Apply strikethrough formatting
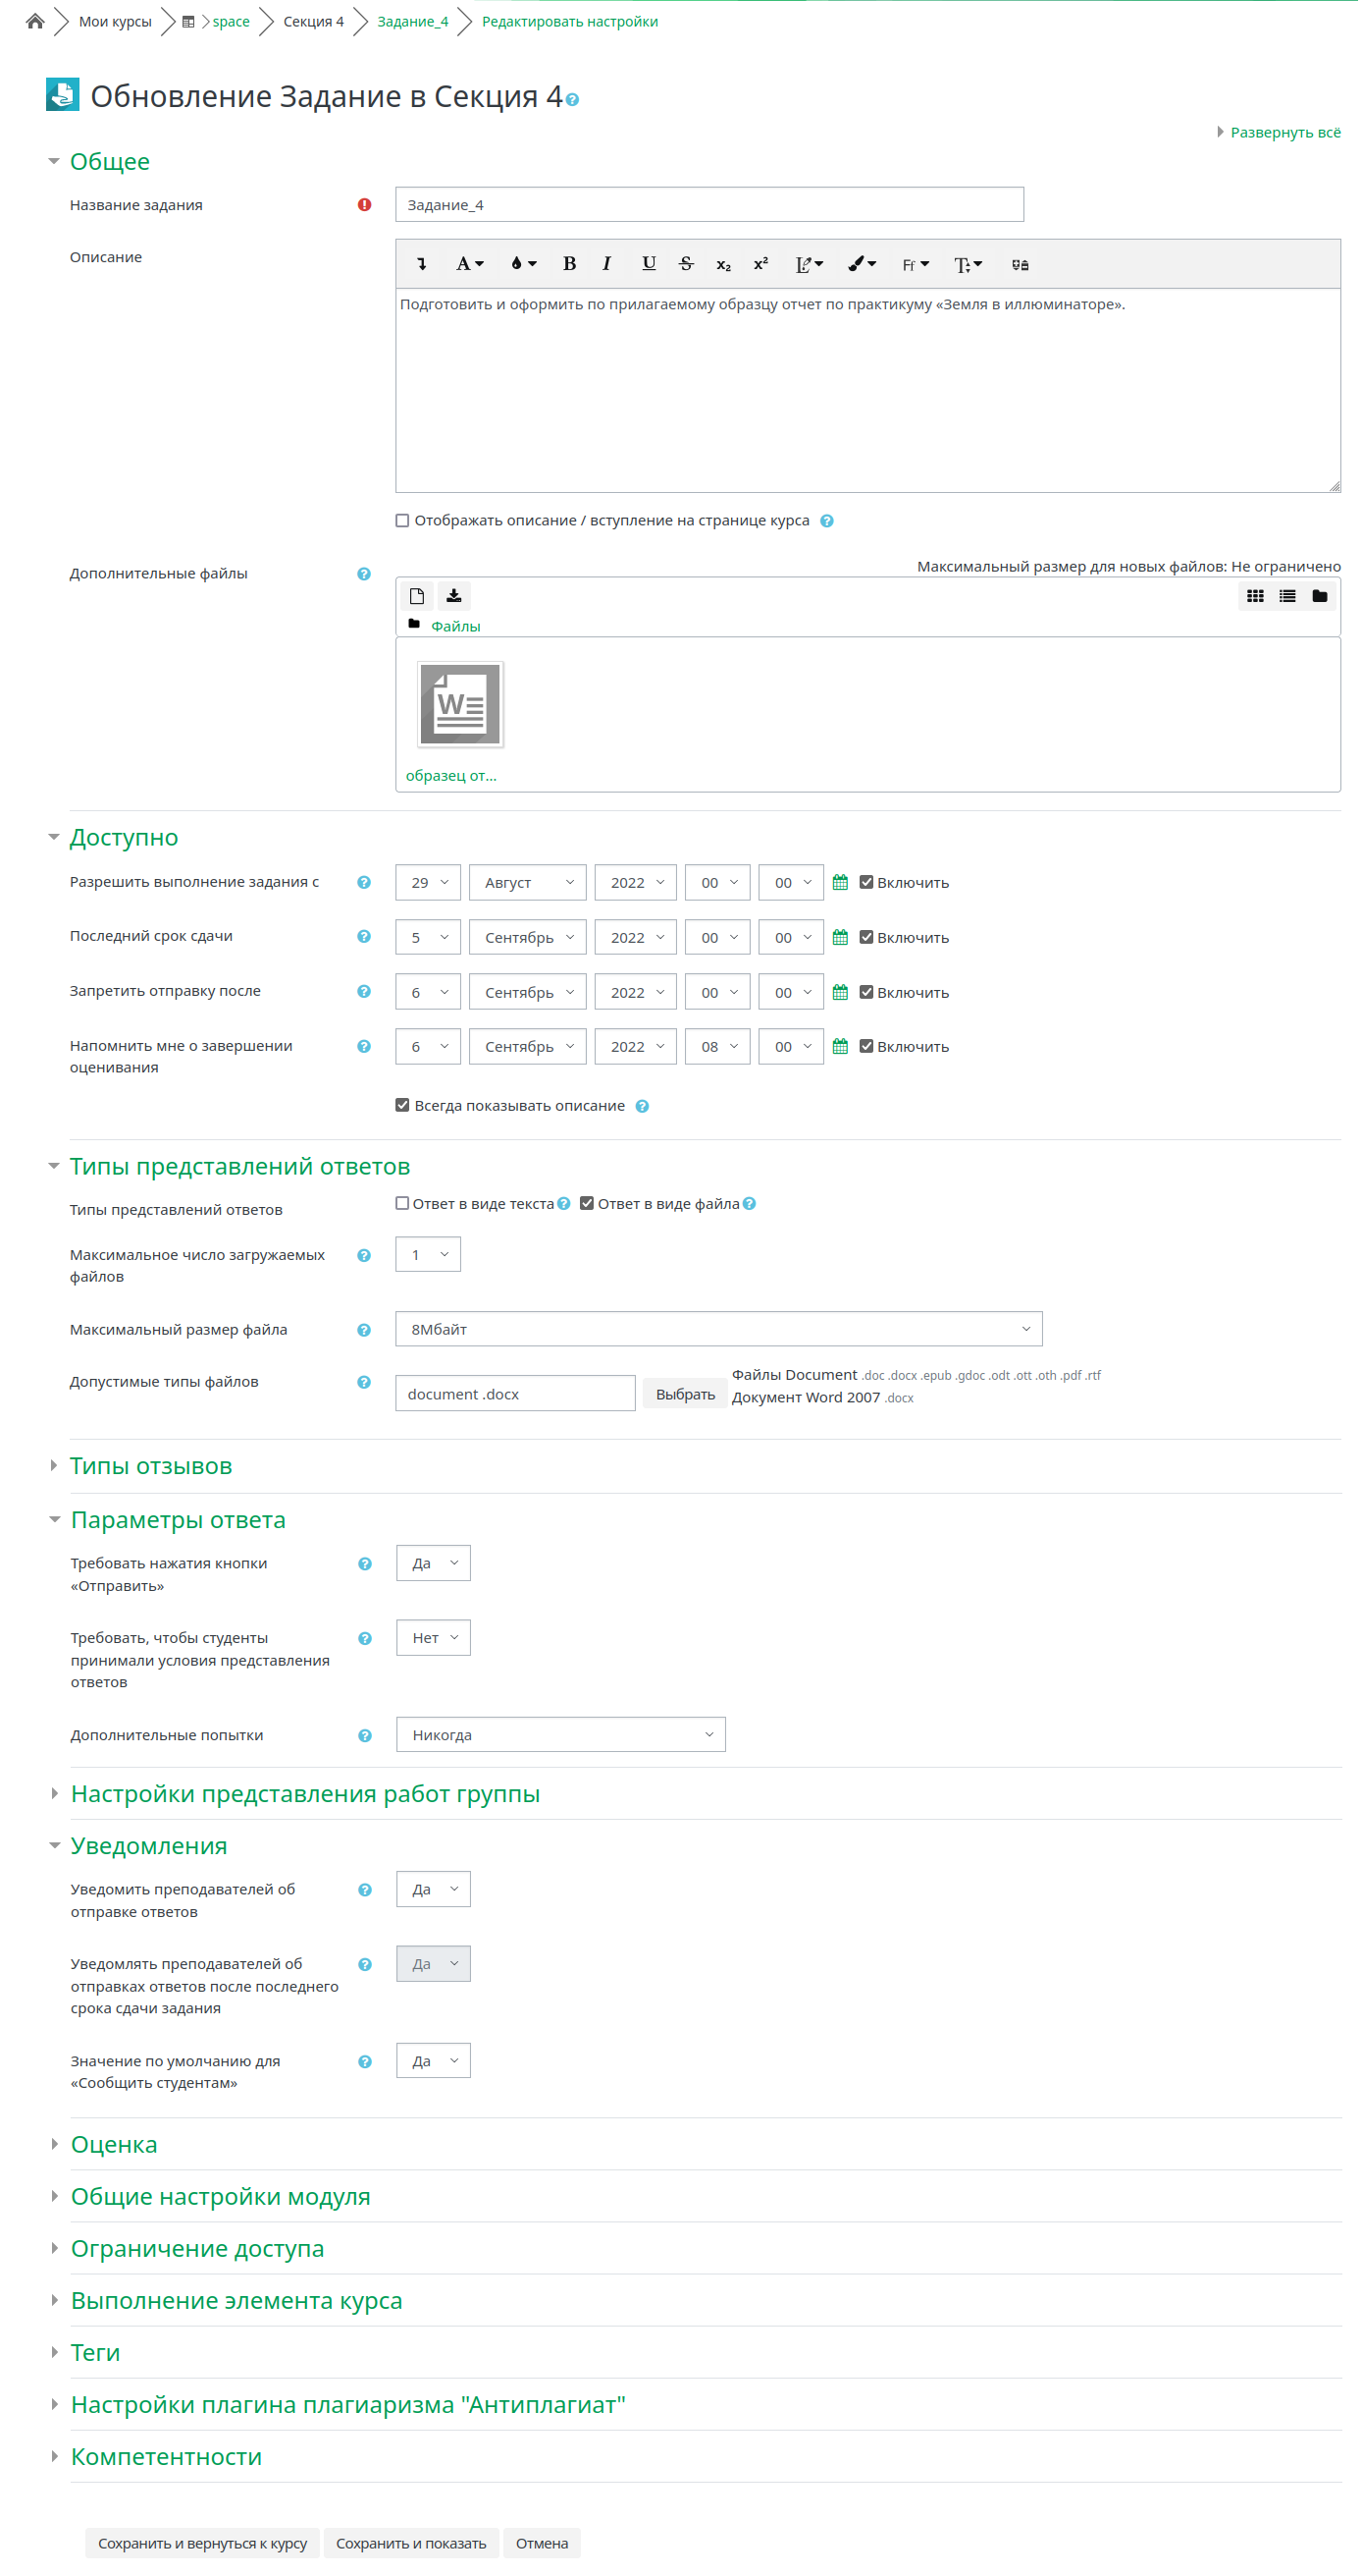Viewport: 1362px width, 2576px height. (686, 264)
